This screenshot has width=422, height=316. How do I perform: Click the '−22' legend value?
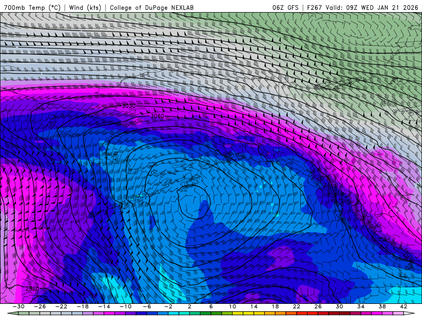(x=61, y=307)
